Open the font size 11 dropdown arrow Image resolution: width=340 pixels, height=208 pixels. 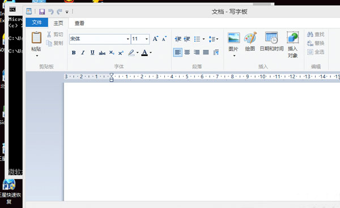pos(147,39)
